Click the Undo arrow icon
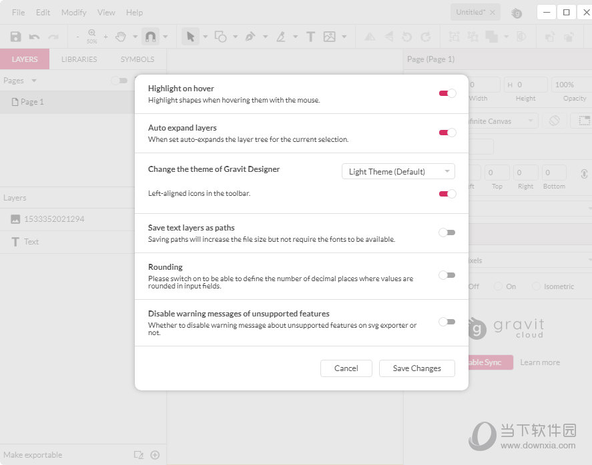Screen dimensions: 592x465 34,37
